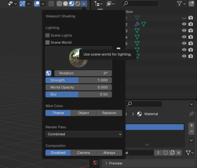The width and height of the screenshot is (197, 168).
Task: Hide row 2 in viewport with eye icon
Action: coord(184,24)
